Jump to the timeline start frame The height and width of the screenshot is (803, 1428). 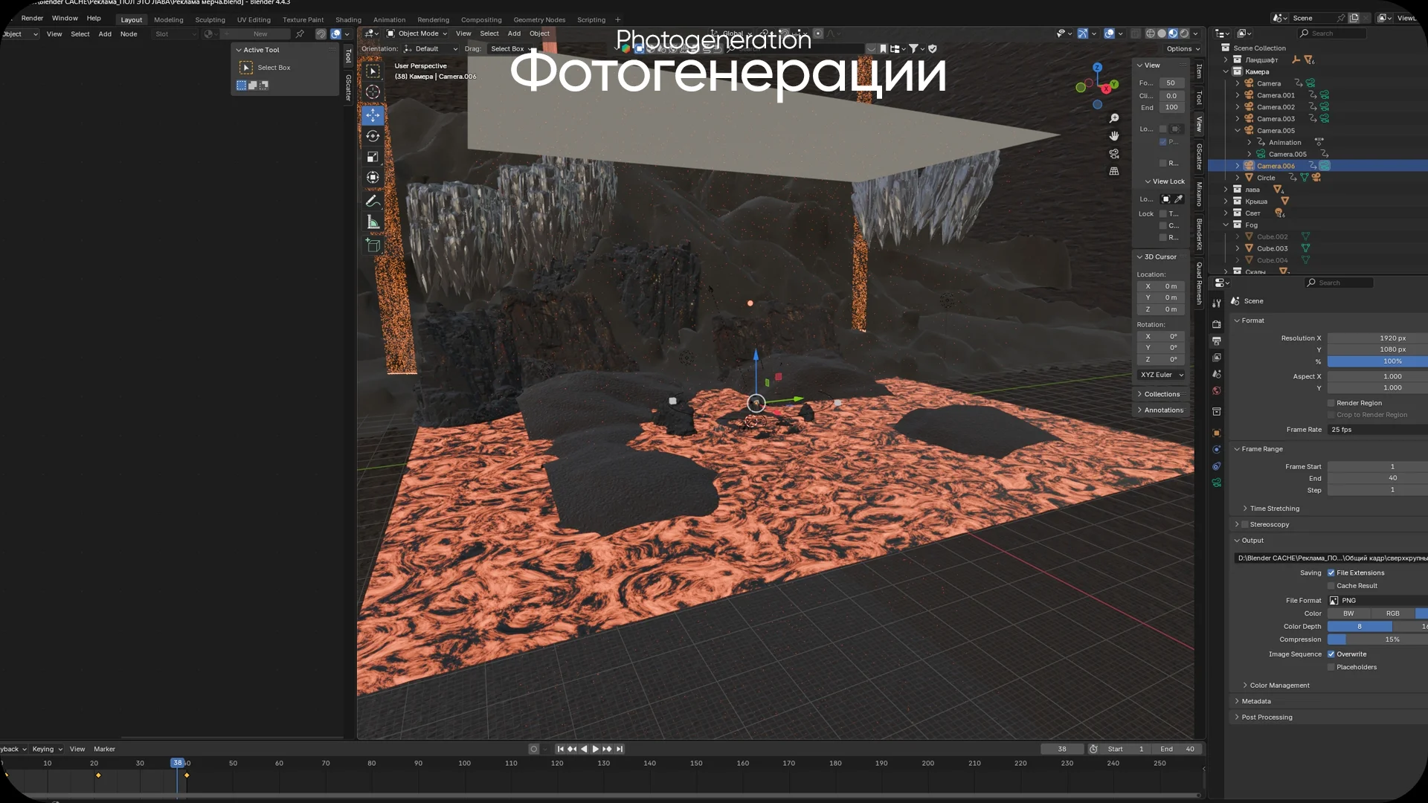point(560,749)
